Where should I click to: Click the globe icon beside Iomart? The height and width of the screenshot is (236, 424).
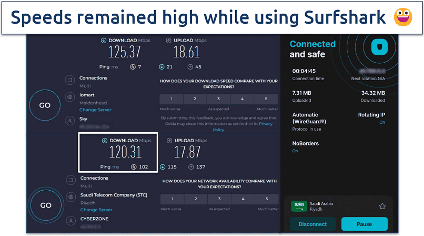pos(70,97)
